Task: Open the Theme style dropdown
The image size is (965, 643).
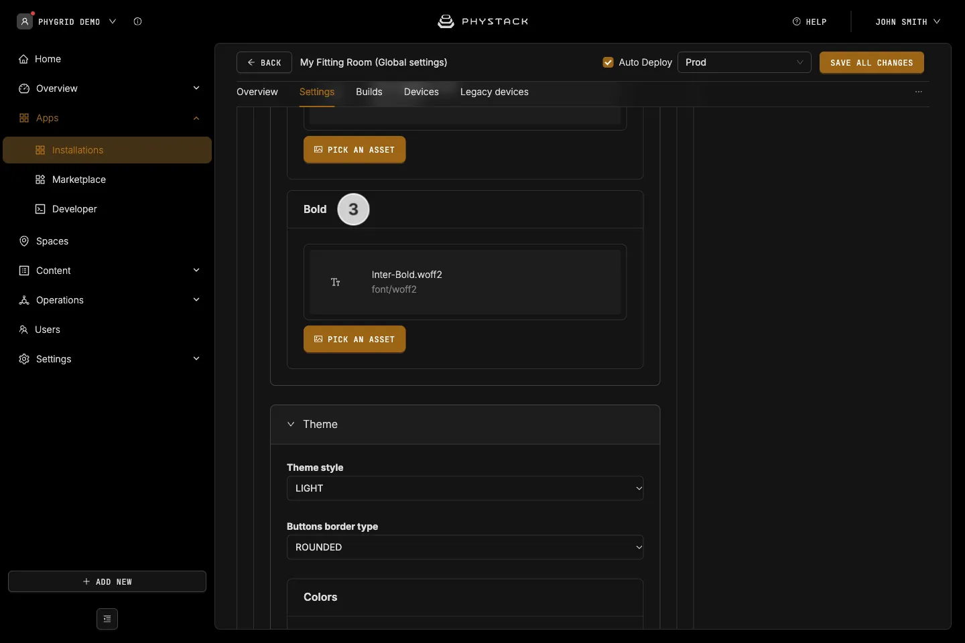Action: click(465, 488)
